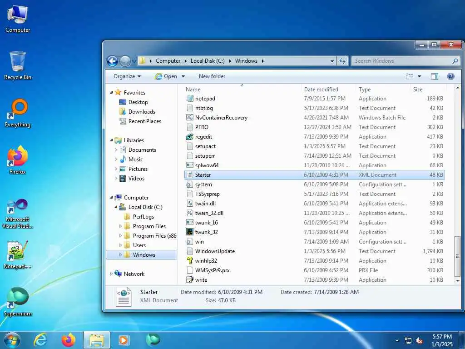Expand the Documents library node
465x349 pixels.
[116, 150]
